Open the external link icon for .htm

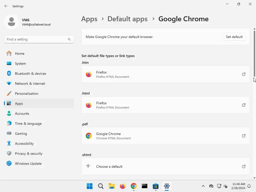click(x=243, y=74)
